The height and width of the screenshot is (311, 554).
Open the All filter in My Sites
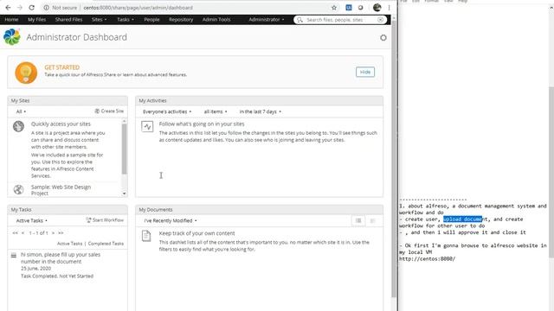click(x=21, y=111)
